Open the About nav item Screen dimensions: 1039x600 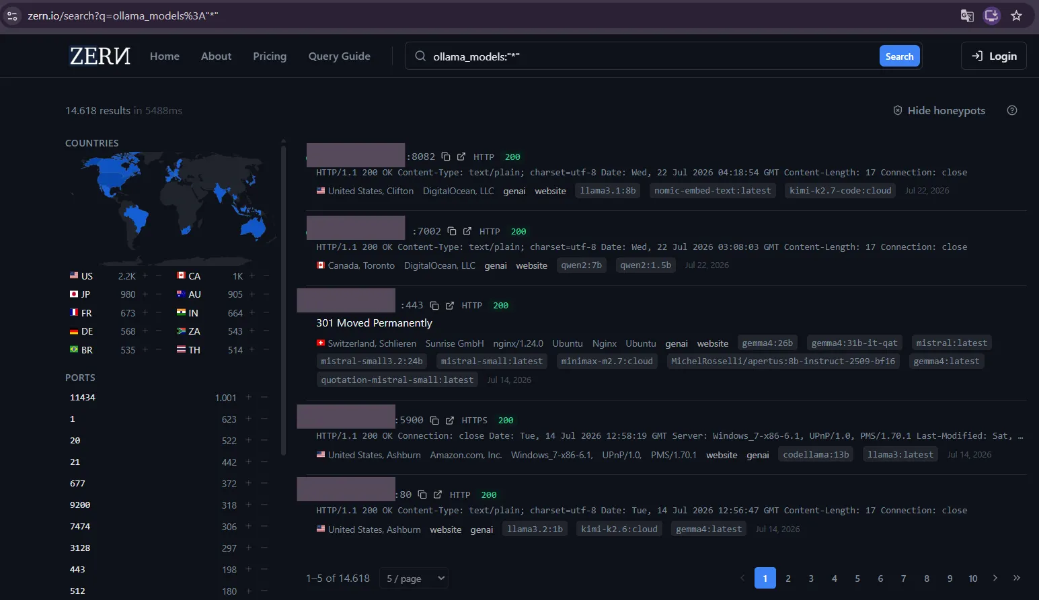coord(216,56)
